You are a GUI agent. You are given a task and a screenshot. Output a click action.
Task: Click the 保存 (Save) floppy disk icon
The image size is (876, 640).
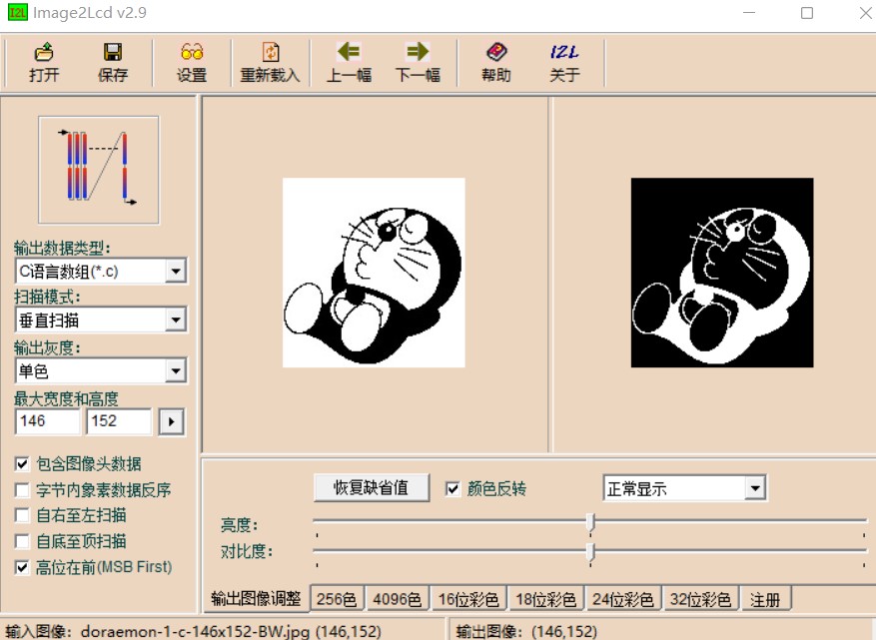pos(113,52)
